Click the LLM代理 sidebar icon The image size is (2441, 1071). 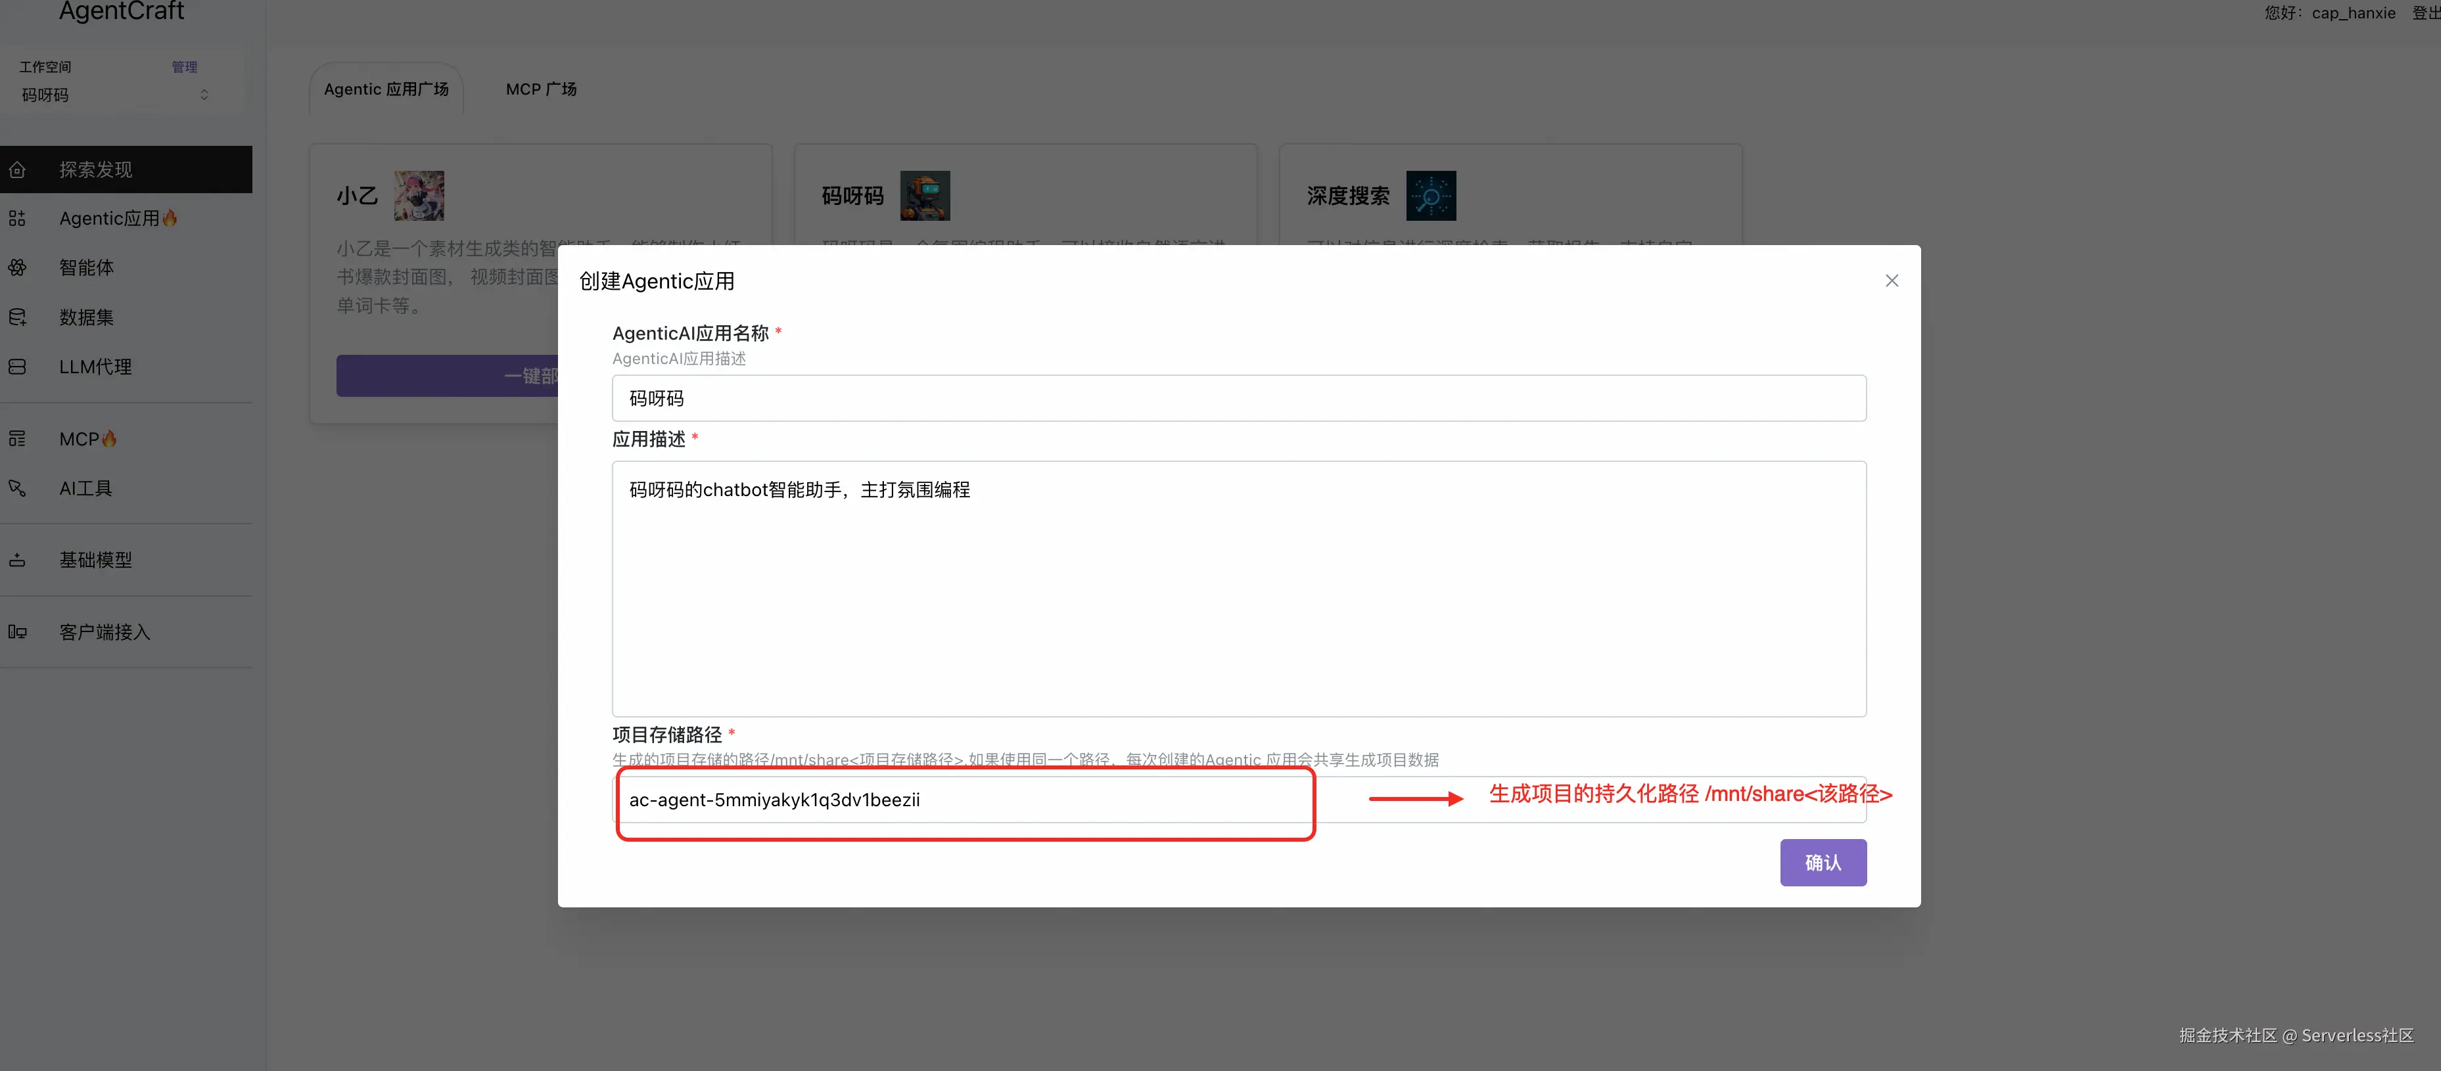click(x=17, y=367)
